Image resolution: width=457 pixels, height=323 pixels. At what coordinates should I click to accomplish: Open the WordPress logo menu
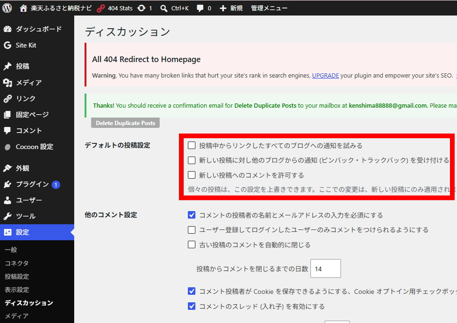click(x=7, y=8)
